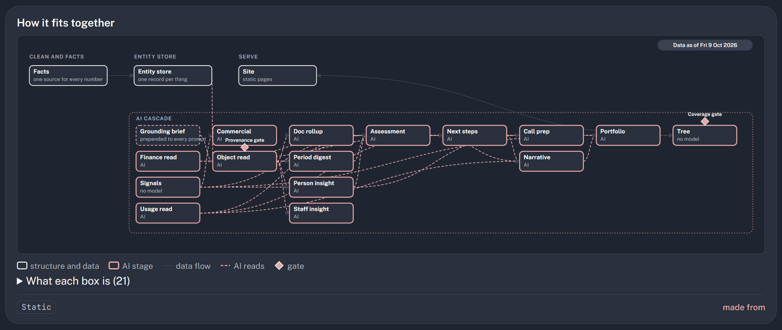Screen dimensions: 782x330
Task: Select the Staff insight node
Action: [x=321, y=213]
